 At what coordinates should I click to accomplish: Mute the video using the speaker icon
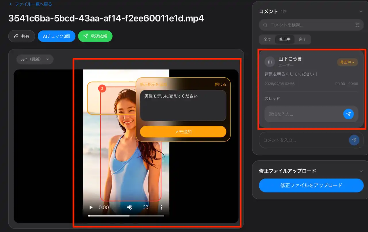click(x=130, y=207)
